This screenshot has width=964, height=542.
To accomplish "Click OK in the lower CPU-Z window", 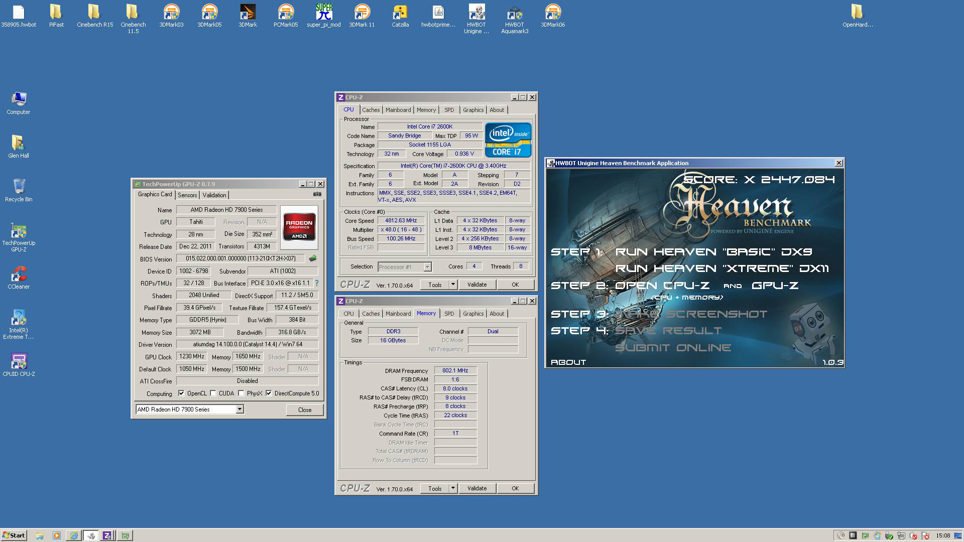I will click(x=515, y=488).
